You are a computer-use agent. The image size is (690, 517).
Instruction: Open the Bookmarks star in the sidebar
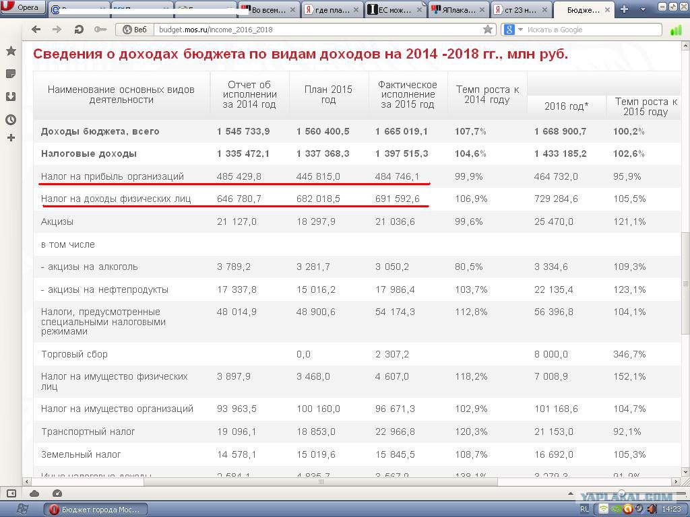point(11,51)
